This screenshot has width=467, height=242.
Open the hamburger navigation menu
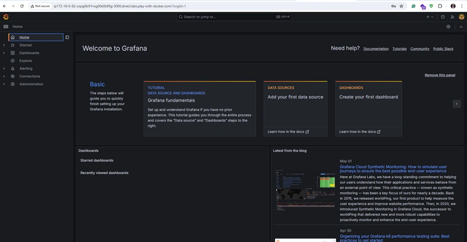(x=6, y=27)
